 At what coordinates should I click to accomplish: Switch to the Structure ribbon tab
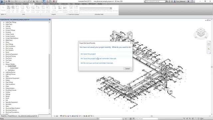[18, 4]
